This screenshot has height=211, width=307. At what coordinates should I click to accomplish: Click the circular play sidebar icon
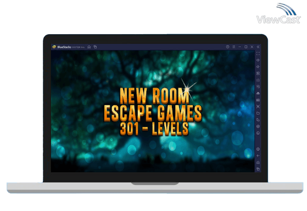tap(258, 87)
